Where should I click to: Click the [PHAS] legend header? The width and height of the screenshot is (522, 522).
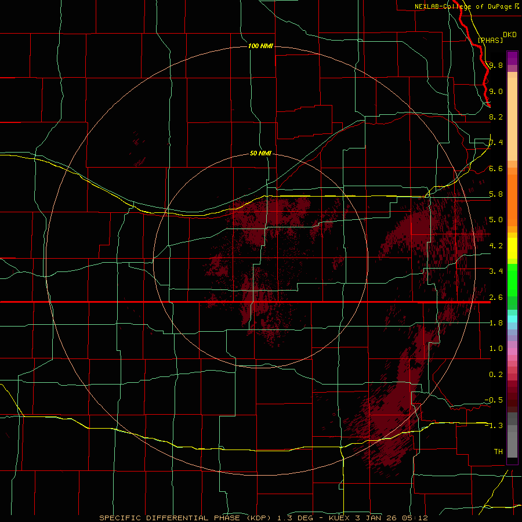[x=490, y=40]
